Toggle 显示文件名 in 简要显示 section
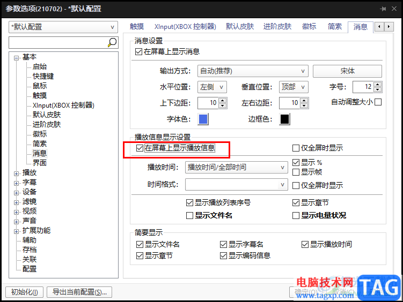The width and height of the screenshot is (403, 302). tap(140, 244)
